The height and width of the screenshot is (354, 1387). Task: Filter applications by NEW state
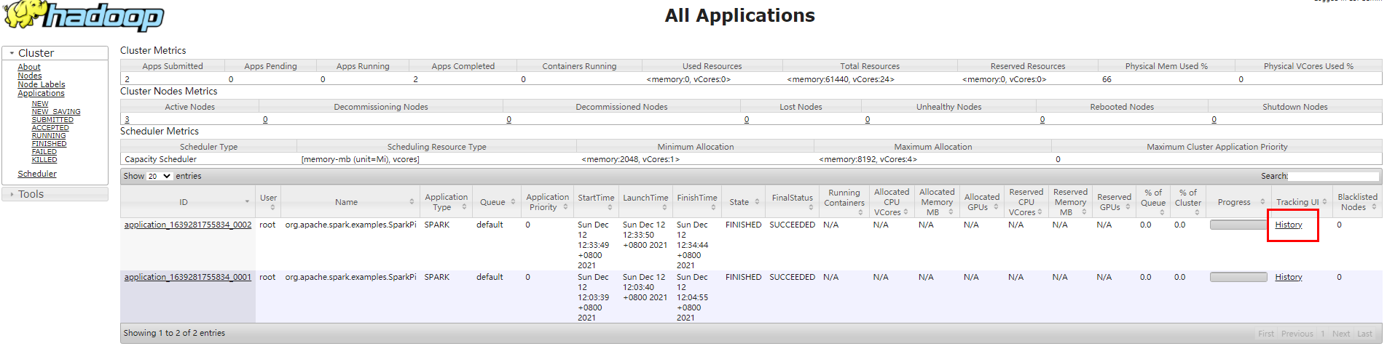[40, 104]
